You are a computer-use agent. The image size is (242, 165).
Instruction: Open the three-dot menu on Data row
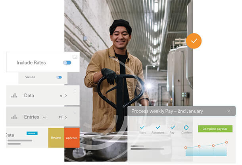(x=75, y=91)
